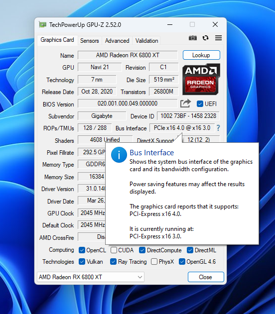The height and width of the screenshot is (314, 275).
Task: Close the window with the X button
Action: pyautogui.click(x=215, y=24)
